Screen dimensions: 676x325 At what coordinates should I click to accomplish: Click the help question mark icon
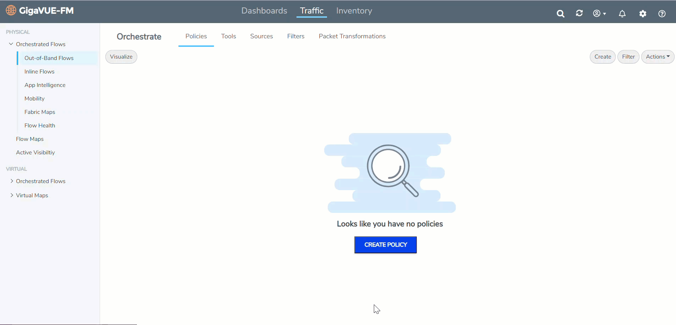coord(662,14)
